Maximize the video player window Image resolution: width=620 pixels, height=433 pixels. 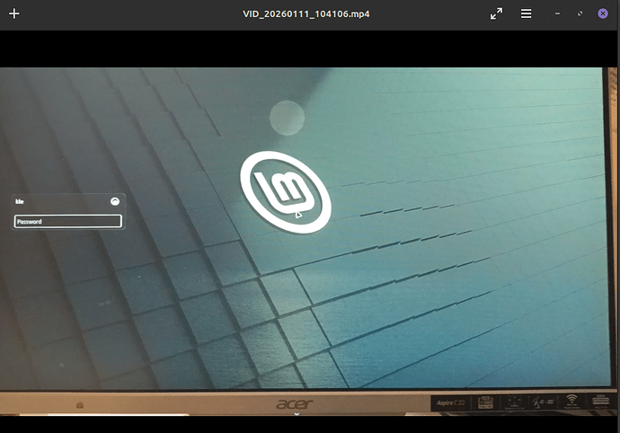[x=580, y=13]
